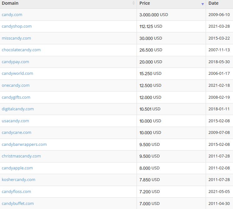Visit the candyapple.com link
Screen dimensions: 233x209
coord(17,168)
